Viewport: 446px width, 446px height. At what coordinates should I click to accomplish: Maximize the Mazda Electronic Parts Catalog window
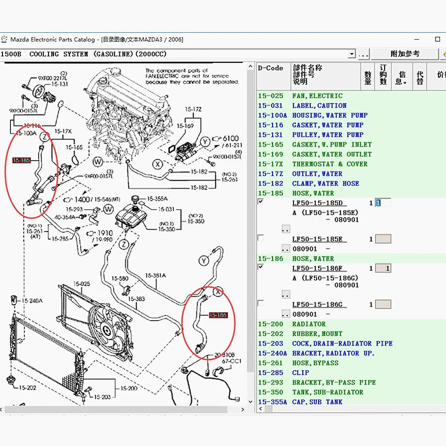[x=438, y=39]
